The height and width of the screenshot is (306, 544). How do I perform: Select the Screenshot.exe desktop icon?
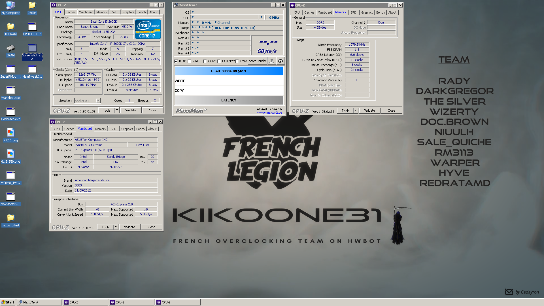(32, 52)
